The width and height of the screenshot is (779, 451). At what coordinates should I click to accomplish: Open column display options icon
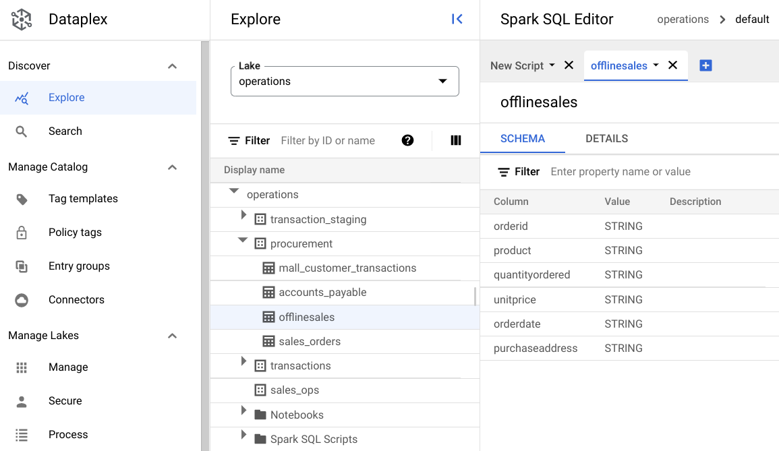[x=455, y=141]
